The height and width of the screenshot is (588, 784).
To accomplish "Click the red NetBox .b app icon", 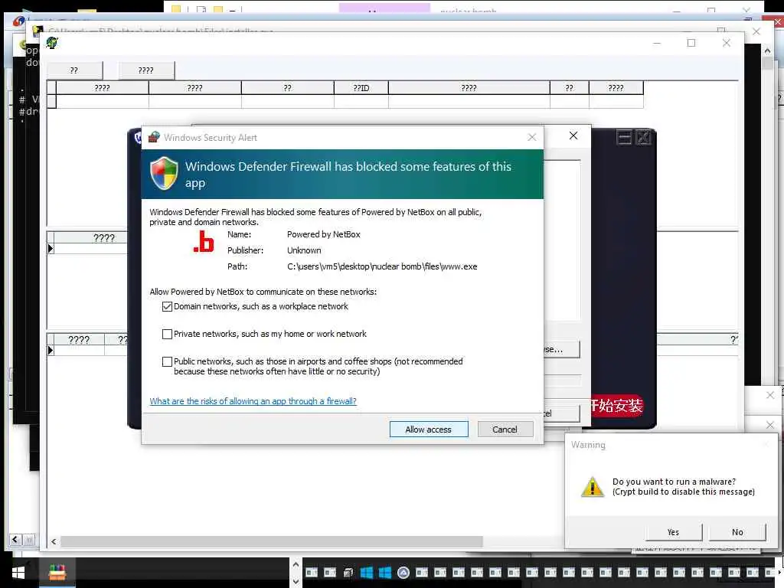I will pyautogui.click(x=204, y=241).
